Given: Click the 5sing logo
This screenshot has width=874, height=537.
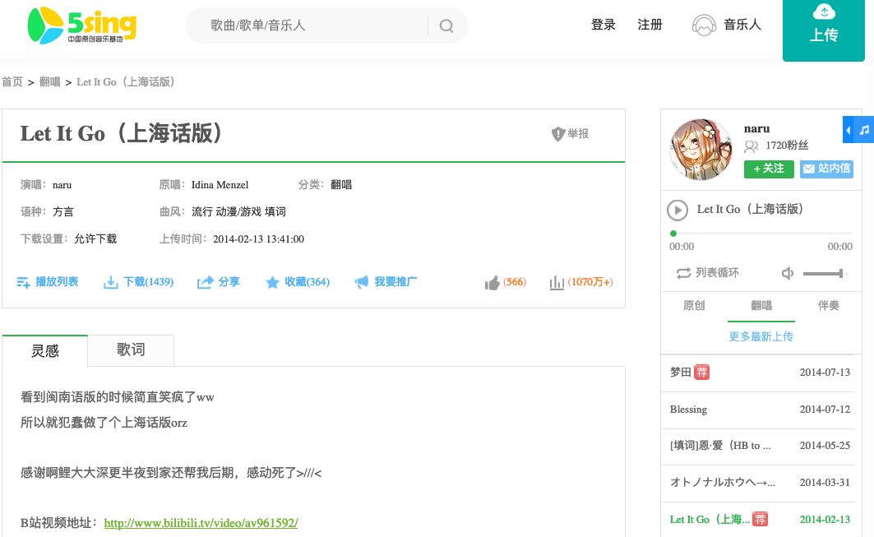Looking at the screenshot, I should point(81,25).
